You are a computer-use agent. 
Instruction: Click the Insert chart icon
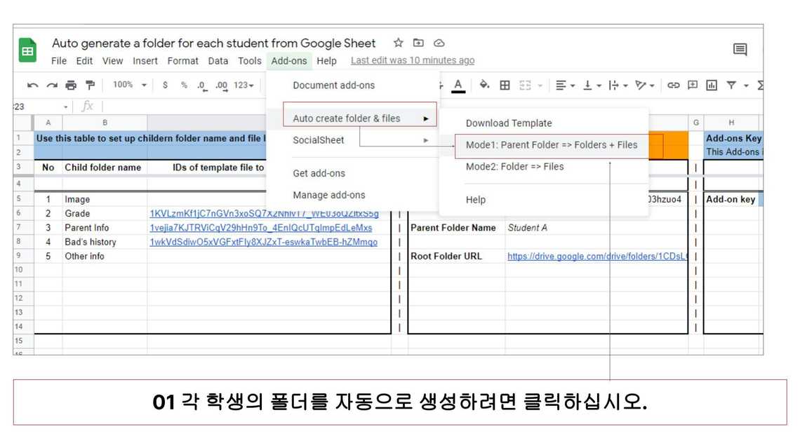pyautogui.click(x=712, y=86)
